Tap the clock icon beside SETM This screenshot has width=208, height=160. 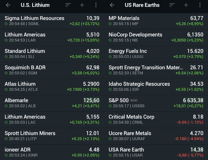pyautogui.click(x=110, y=73)
